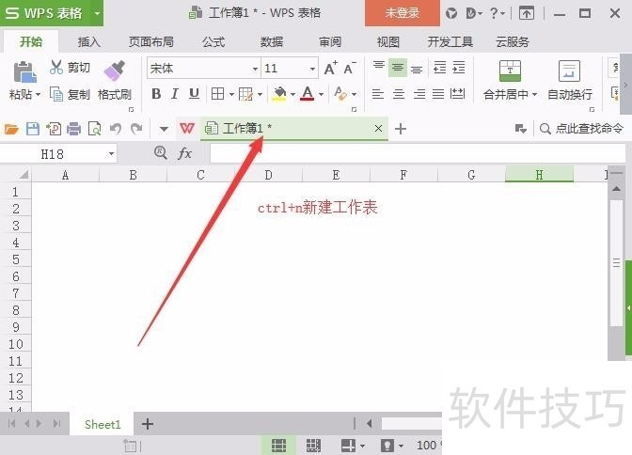632x455 pixels.
Task: Apply the yellow fill color bucket
Action: click(x=279, y=94)
